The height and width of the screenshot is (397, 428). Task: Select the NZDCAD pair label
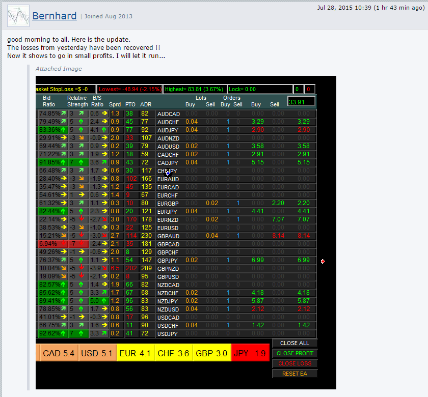[x=169, y=285]
